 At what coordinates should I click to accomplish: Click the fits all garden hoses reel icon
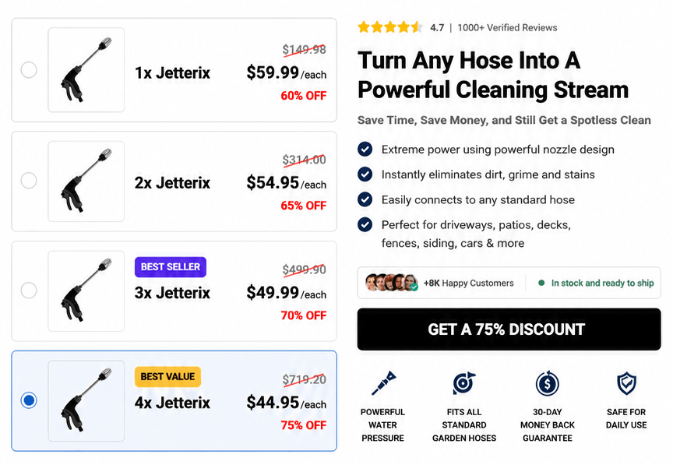463,383
